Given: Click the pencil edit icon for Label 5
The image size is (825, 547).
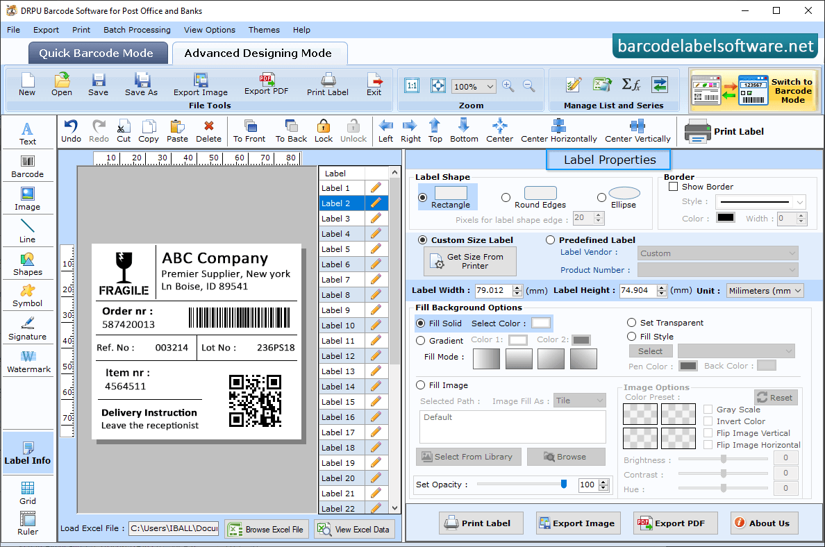Looking at the screenshot, I should (376, 249).
